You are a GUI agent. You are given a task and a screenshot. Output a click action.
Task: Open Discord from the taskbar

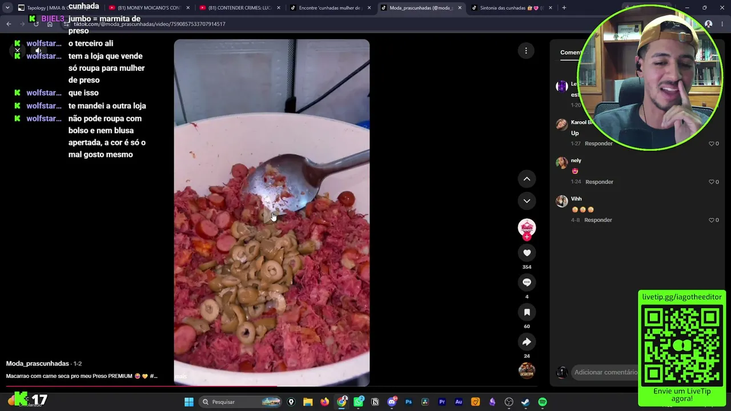pyautogui.click(x=392, y=402)
